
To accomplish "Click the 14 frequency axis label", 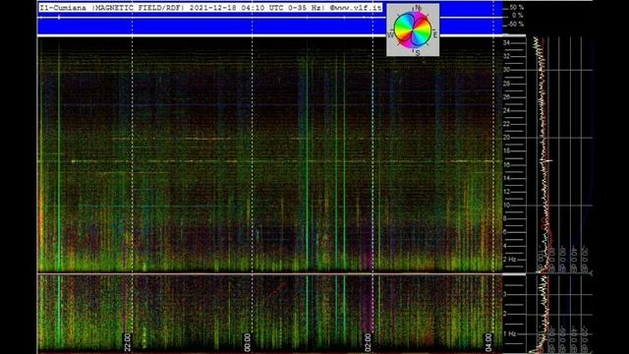I will (506, 178).
